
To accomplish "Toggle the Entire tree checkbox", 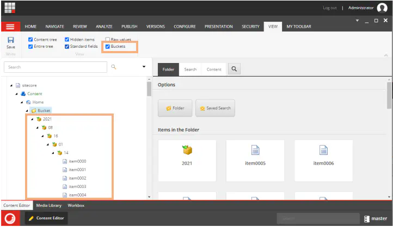I will point(30,47).
